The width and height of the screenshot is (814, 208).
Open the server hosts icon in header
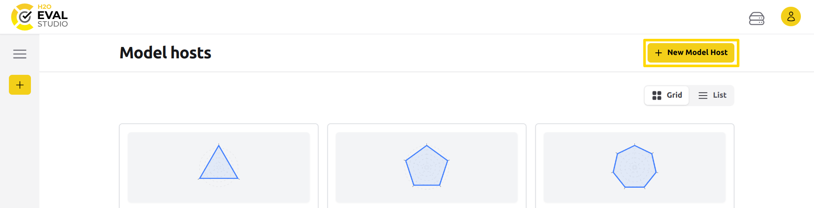tap(756, 19)
